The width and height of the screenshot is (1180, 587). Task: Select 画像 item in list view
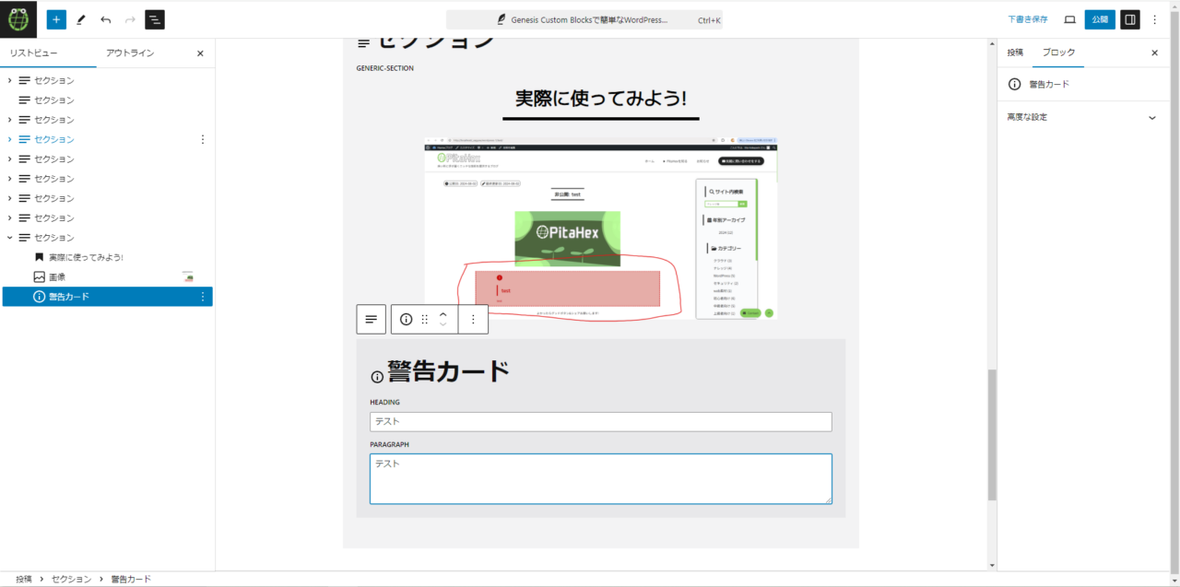57,276
